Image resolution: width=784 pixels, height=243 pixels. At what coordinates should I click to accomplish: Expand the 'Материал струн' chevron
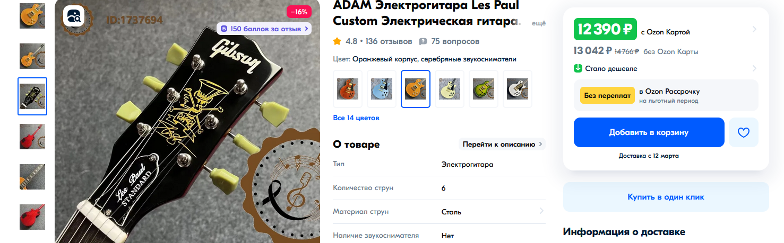(x=541, y=211)
